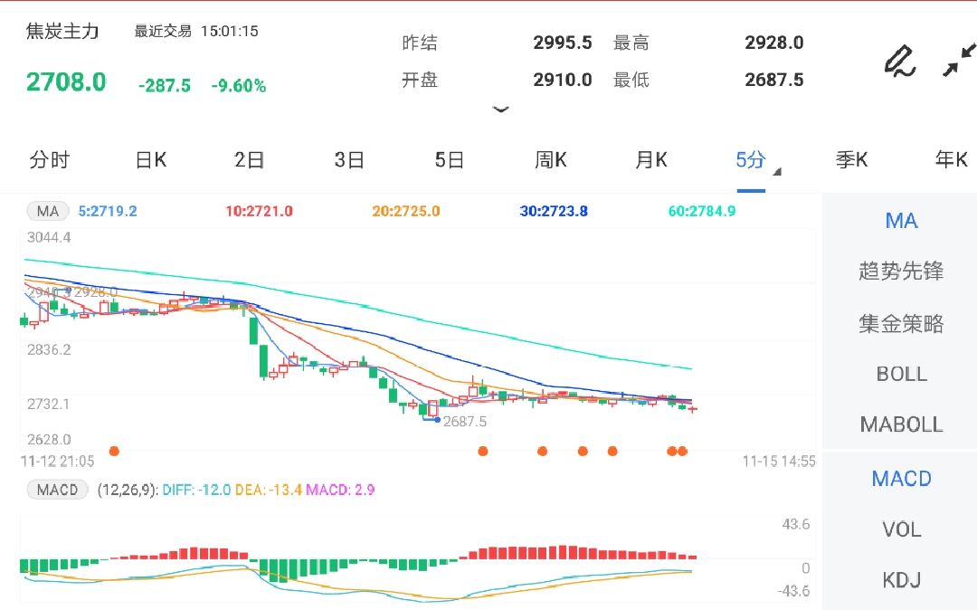
Task: Click the 最近交易 15:01:15 timestamp
Action: pyautogui.click(x=196, y=31)
